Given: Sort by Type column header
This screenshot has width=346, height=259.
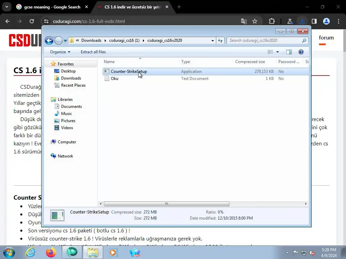Looking at the screenshot, I should click(x=206, y=62).
